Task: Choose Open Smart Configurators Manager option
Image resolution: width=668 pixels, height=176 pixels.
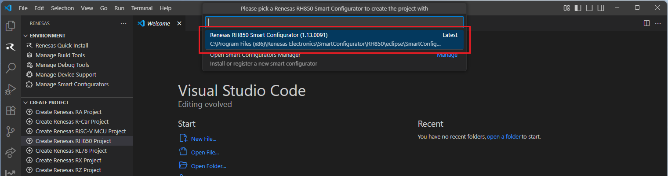Action: (x=334, y=59)
